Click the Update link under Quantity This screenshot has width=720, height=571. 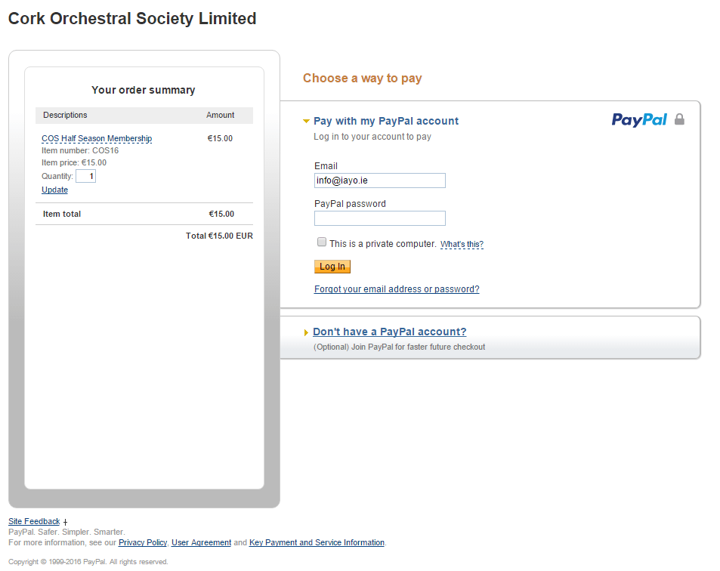54,190
